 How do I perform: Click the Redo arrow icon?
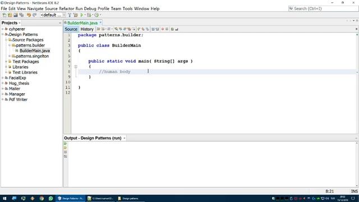pos(35,15)
